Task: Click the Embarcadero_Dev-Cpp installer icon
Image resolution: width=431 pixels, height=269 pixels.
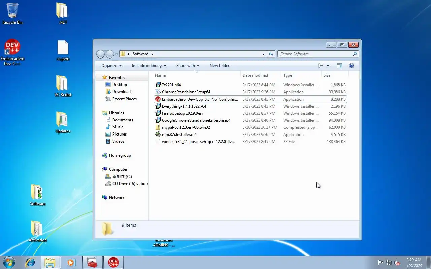Action: tap(158, 99)
